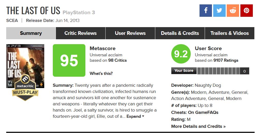
Task: Open More Details and Credits link
Action: pyautogui.click(x=198, y=126)
